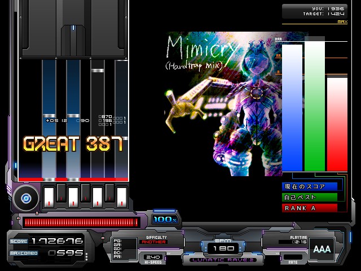361x271 pixels.
Task: Click the YOU: 1936 score readout
Action: [x=328, y=9]
